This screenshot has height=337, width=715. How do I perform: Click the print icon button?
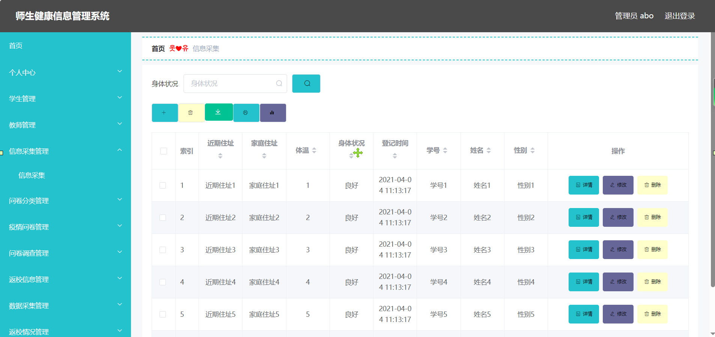coord(246,113)
